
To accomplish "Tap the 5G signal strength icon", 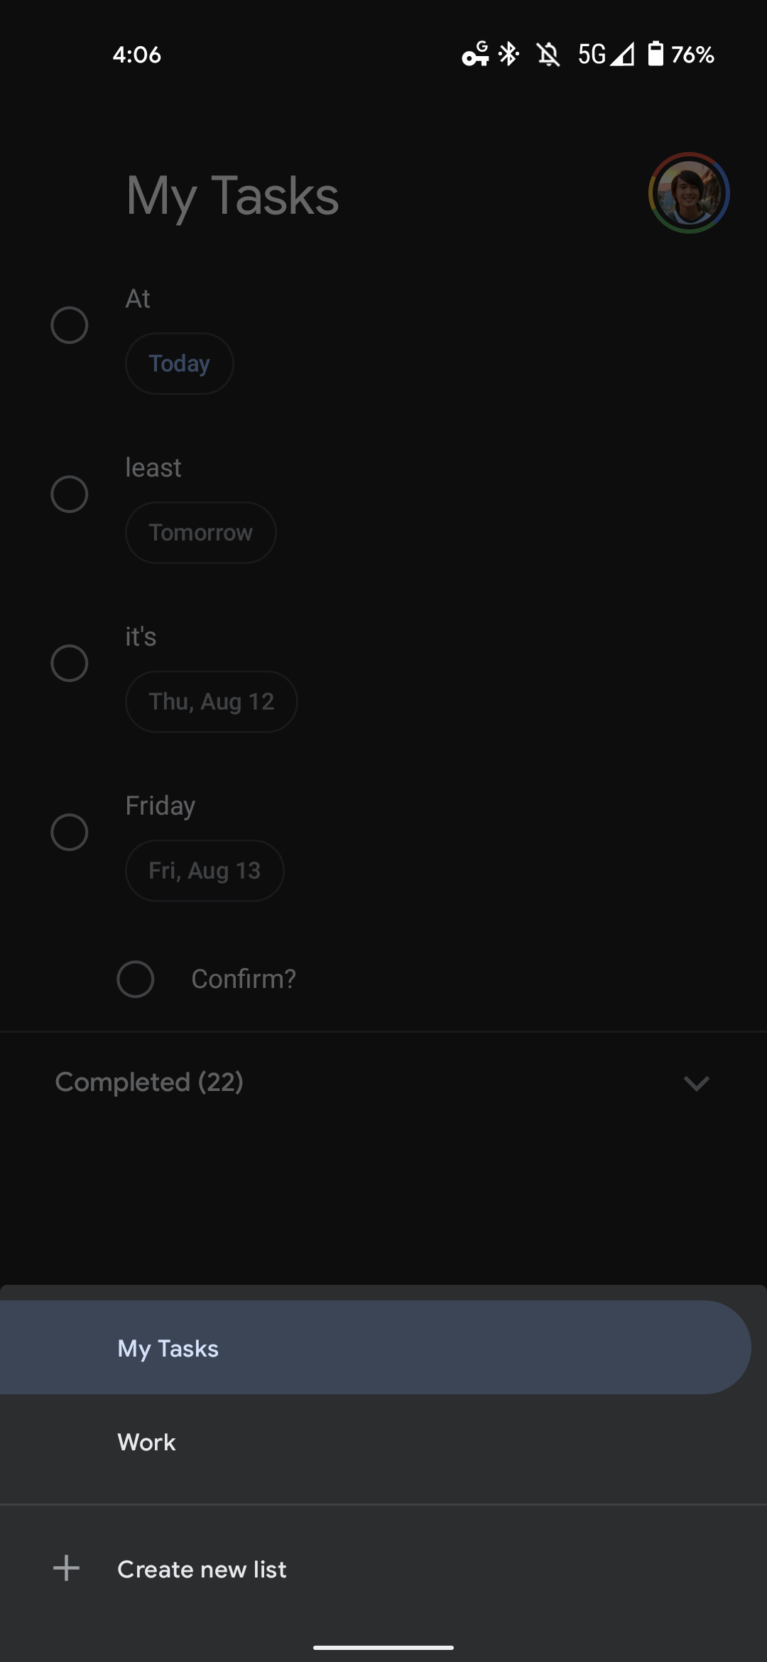I will click(606, 54).
